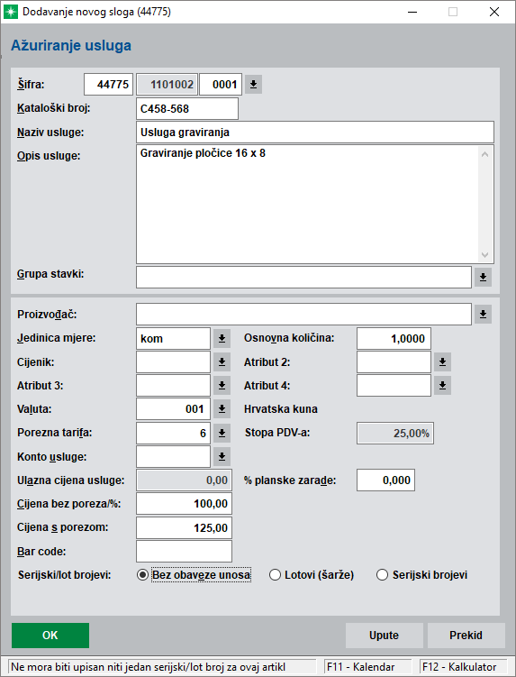Open Atribut 2 lookup arrow
The image size is (516, 677).
click(x=442, y=361)
